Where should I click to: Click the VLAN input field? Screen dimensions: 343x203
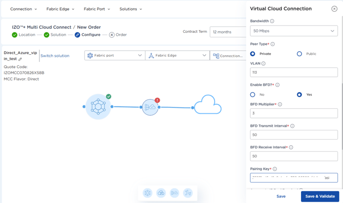(294, 72)
